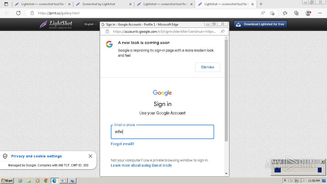Image resolution: width=327 pixels, height=184 pixels.
Task: Turn on Read aloud in main address bar
Action: click(263, 13)
